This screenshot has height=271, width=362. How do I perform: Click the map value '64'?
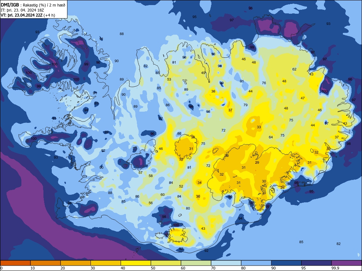pyautogui.click(x=271, y=137)
